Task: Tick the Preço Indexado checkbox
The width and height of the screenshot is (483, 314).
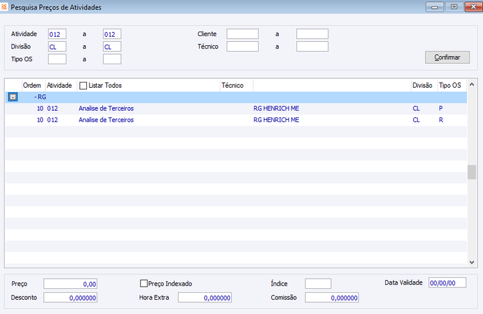Action: (x=144, y=283)
